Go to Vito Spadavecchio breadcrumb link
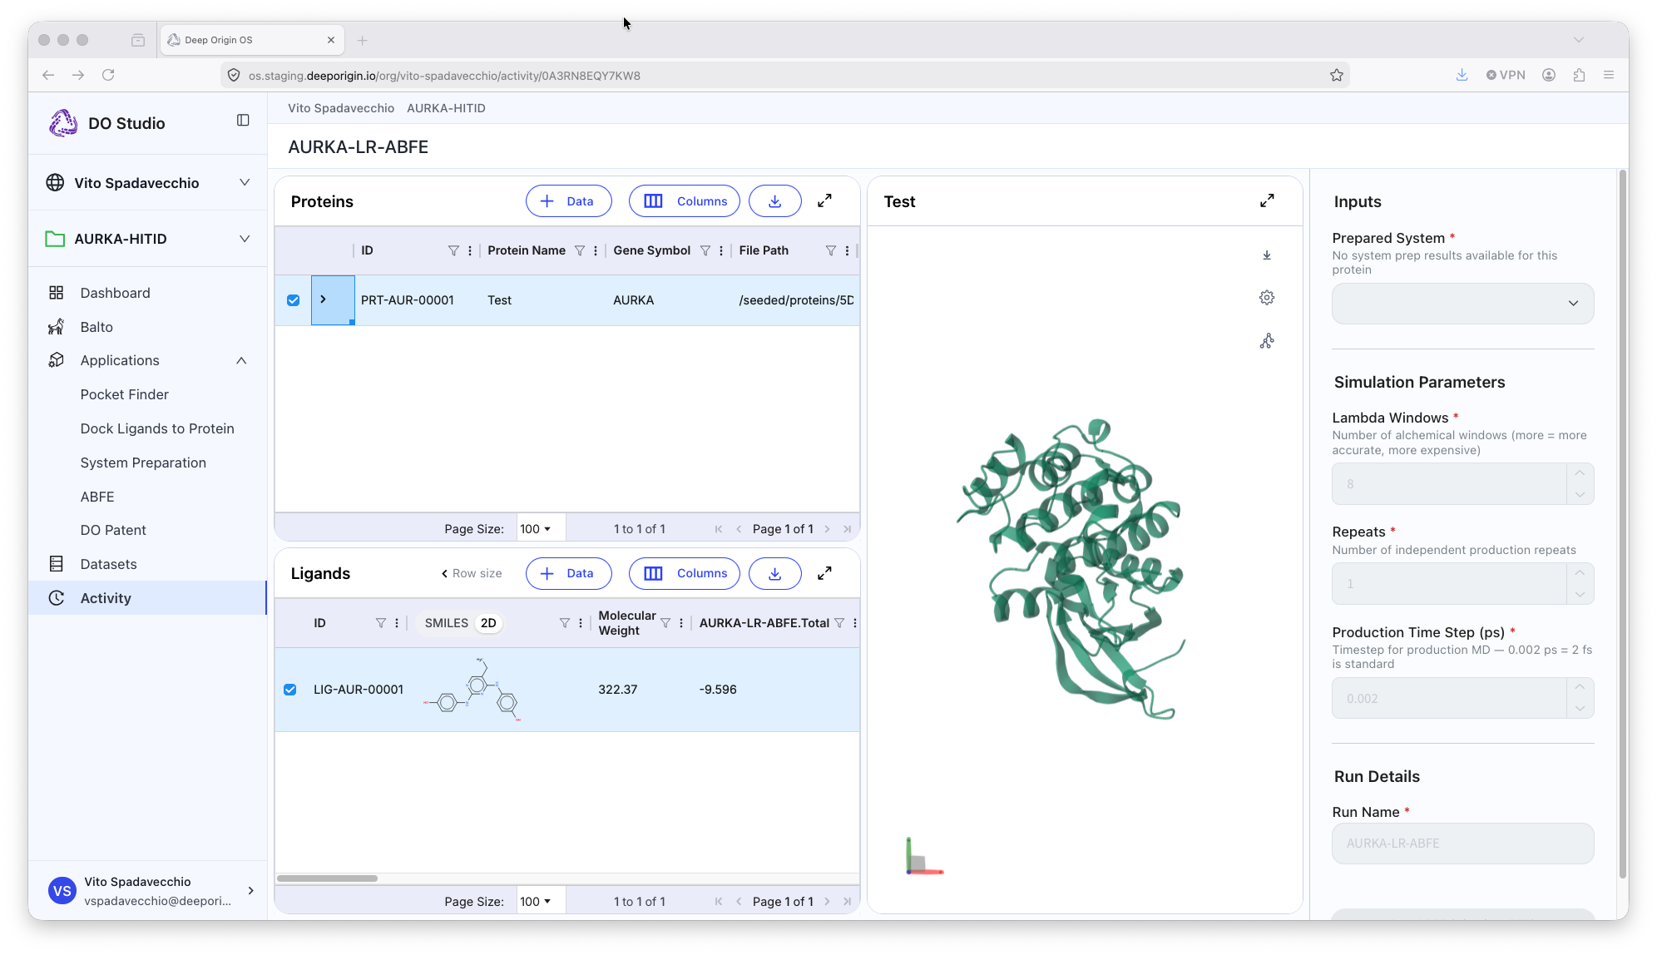Viewport: 1657px width, 955px height. tap(341, 108)
